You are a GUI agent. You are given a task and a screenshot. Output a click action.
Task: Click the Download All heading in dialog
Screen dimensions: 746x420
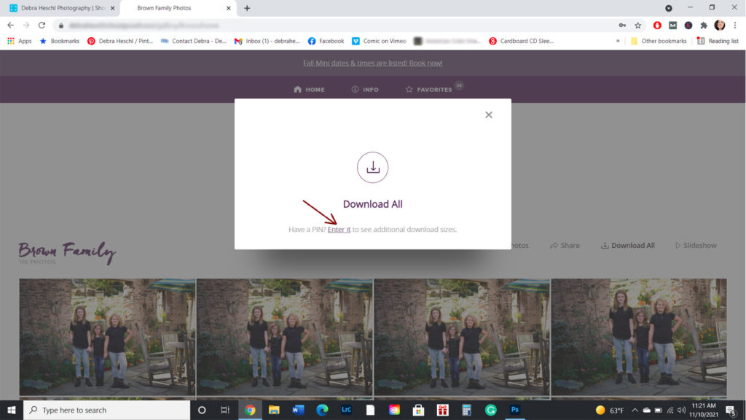click(372, 204)
